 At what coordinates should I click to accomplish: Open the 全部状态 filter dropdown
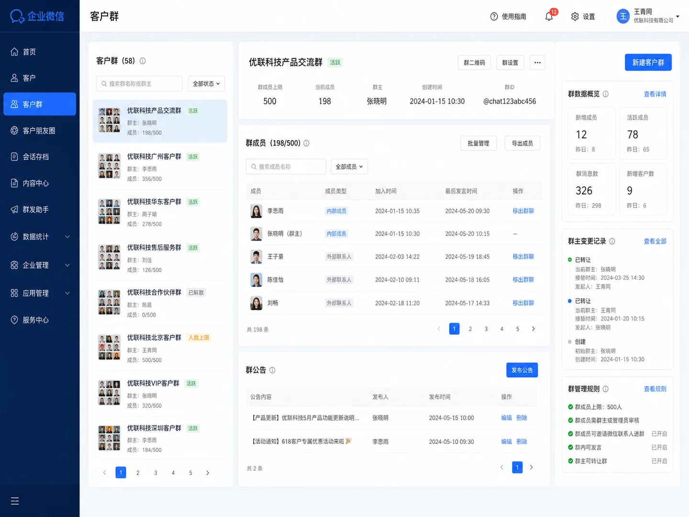206,84
